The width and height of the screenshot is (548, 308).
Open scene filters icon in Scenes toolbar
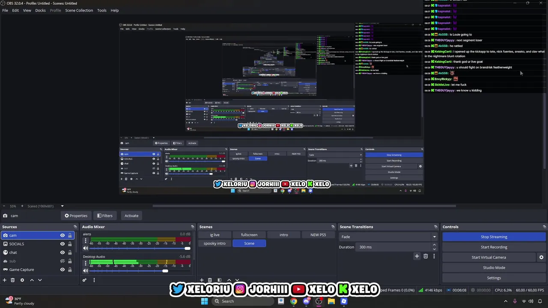click(x=219, y=280)
